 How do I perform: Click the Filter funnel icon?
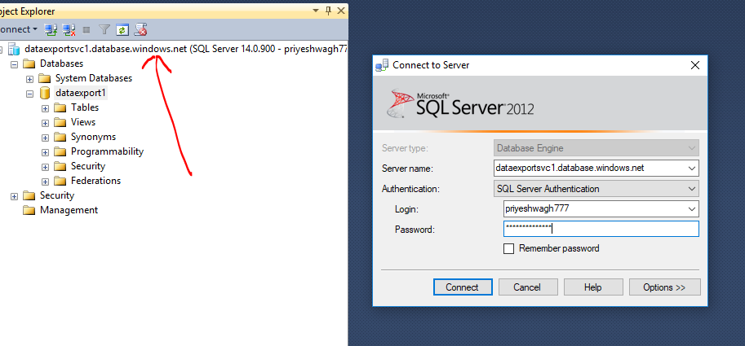pos(104,30)
